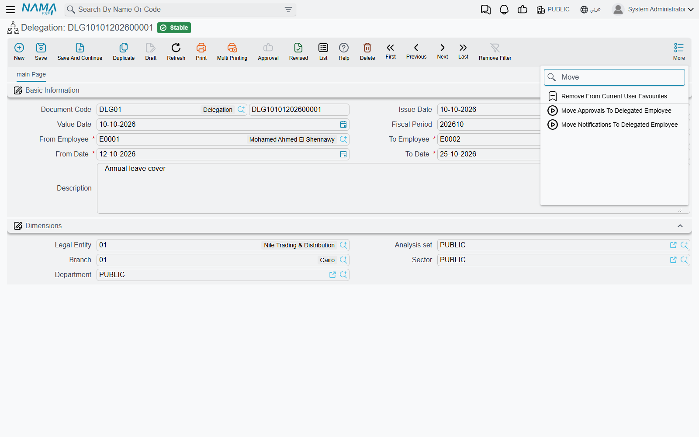The image size is (699, 437).
Task: Open the From Date calendar picker
Action: [x=343, y=154]
